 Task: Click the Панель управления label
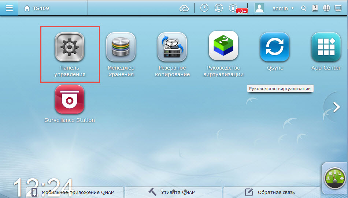(x=70, y=71)
